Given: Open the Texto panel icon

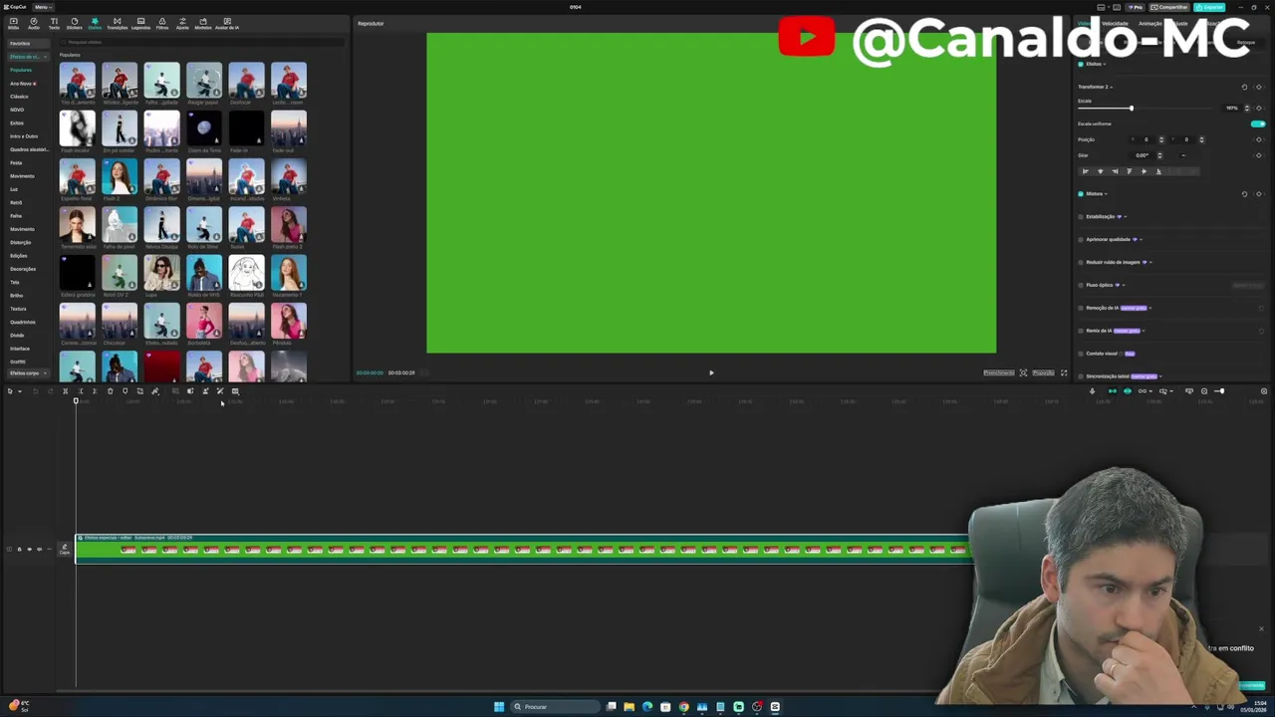Looking at the screenshot, I should pyautogui.click(x=54, y=23).
